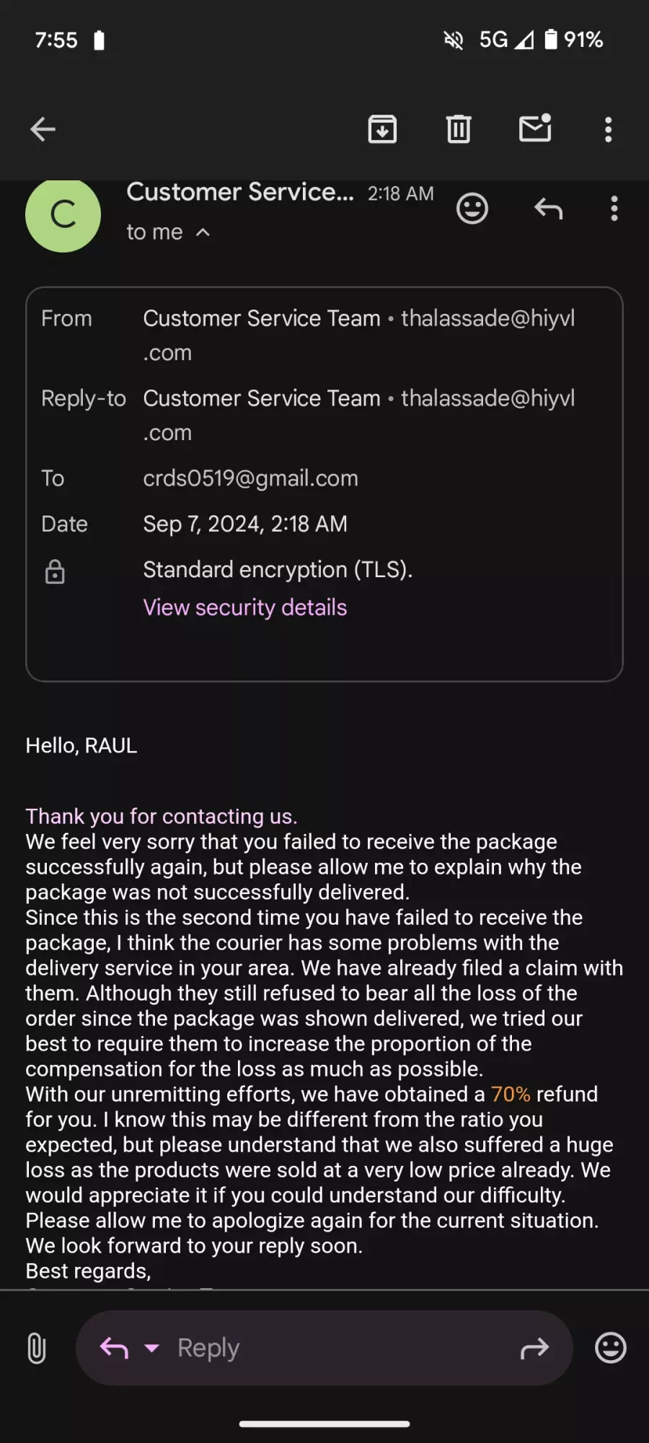Viewport: 649px width, 1443px height.
Task: Mark the email as unread
Action: pos(535,128)
